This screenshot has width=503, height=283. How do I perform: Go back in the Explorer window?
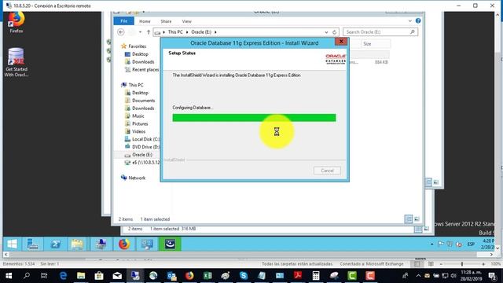[x=120, y=32]
